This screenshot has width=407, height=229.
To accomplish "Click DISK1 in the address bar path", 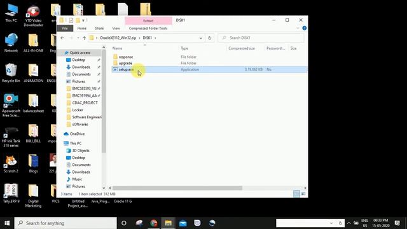I will point(147,38).
